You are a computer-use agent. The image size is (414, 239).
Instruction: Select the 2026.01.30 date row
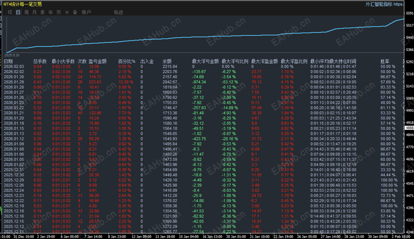[14, 77]
